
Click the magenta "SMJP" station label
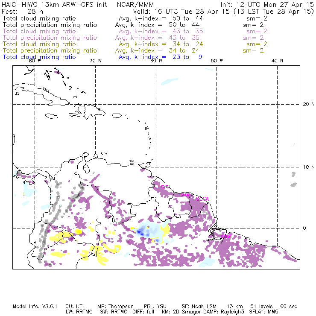[x=185, y=195]
